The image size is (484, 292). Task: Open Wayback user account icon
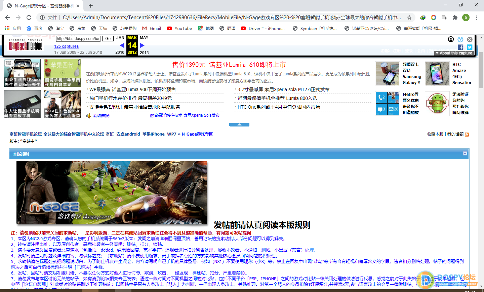click(451, 39)
